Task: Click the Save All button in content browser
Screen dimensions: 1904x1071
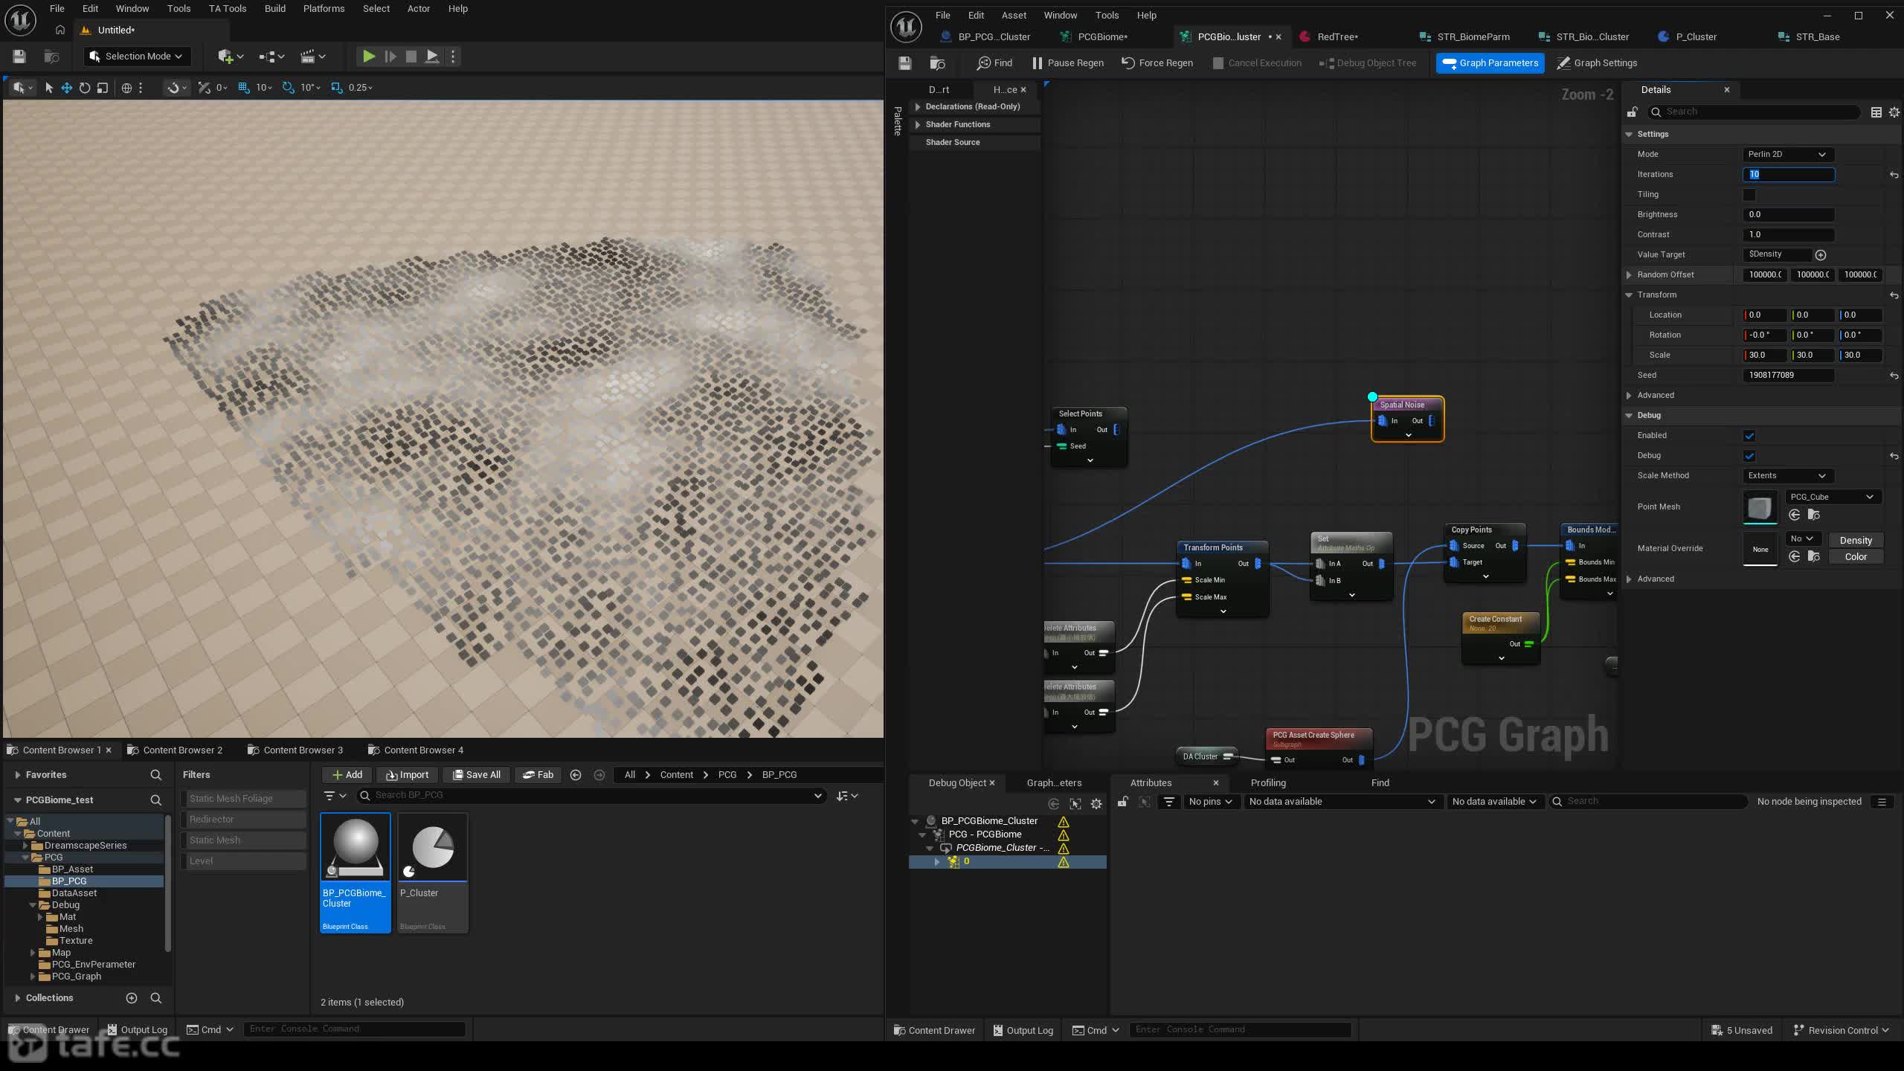Action: tap(476, 775)
